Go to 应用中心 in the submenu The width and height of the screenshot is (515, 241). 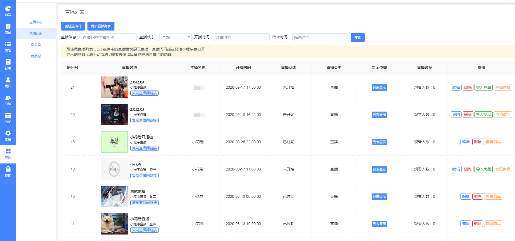pyautogui.click(x=36, y=22)
